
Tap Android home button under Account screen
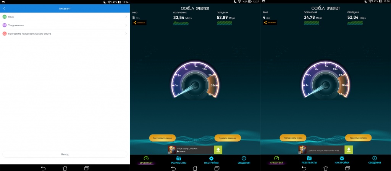click(x=65, y=168)
